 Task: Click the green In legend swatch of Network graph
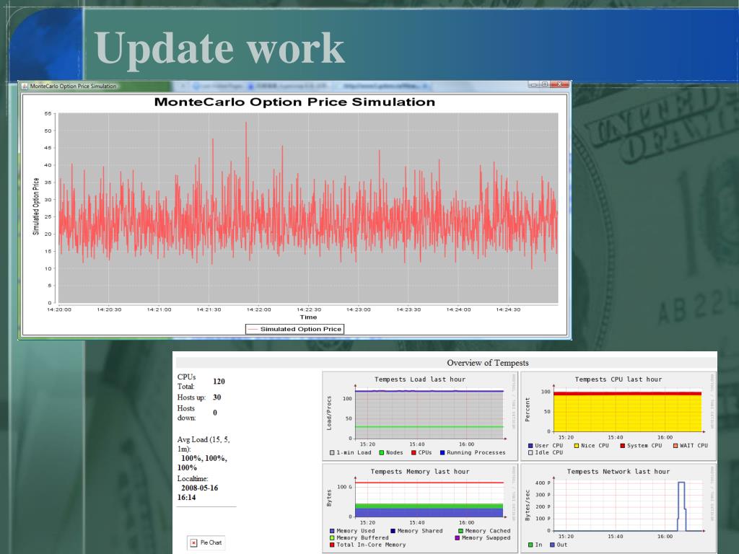[530, 545]
